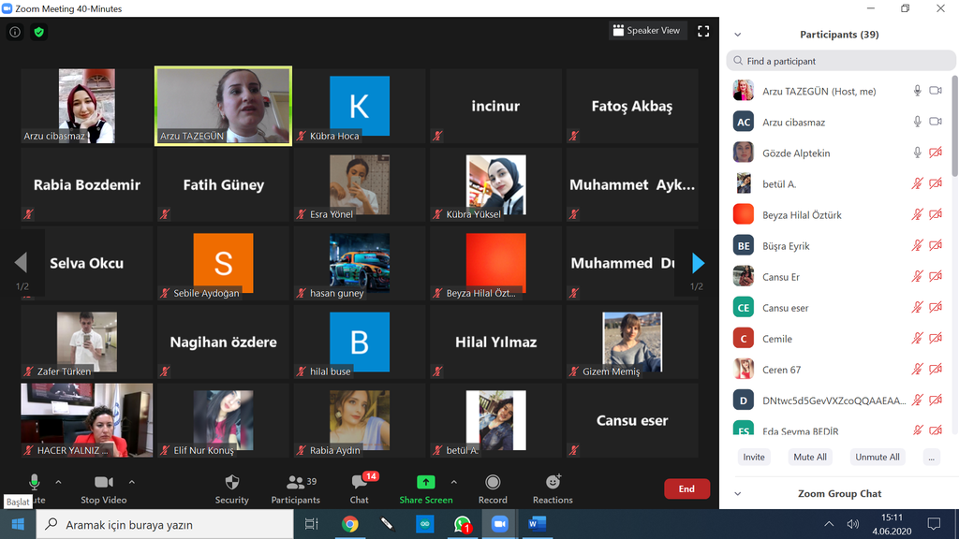Image resolution: width=959 pixels, height=539 pixels.
Task: Open the Participants panel button
Action: pyautogui.click(x=295, y=483)
